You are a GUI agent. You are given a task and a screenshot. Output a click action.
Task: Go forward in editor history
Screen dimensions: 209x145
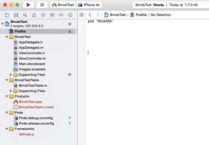pos(98,15)
